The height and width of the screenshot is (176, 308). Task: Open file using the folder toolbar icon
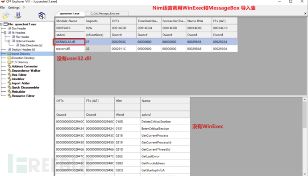pyautogui.click(x=6, y=15)
